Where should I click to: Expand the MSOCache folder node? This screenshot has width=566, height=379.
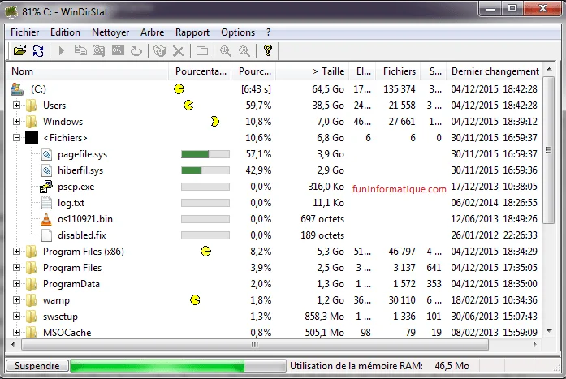coord(16,332)
